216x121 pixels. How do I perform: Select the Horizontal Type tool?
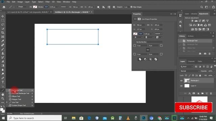(x=3, y=82)
